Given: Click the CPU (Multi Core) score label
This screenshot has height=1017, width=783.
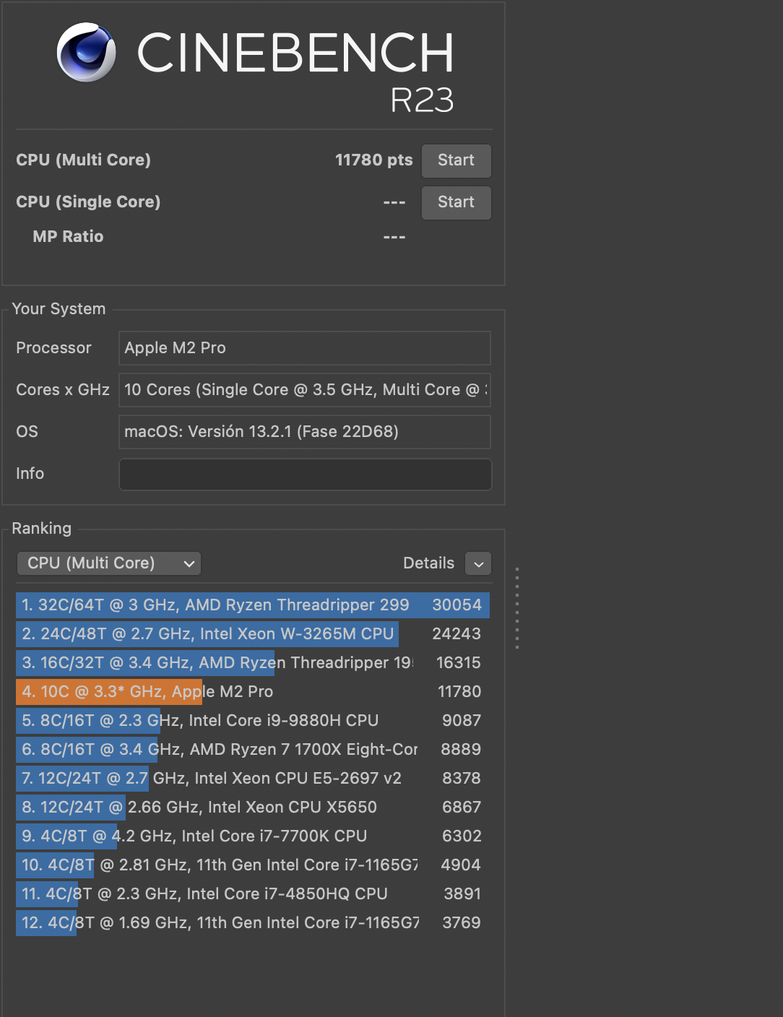Looking at the screenshot, I should (83, 160).
